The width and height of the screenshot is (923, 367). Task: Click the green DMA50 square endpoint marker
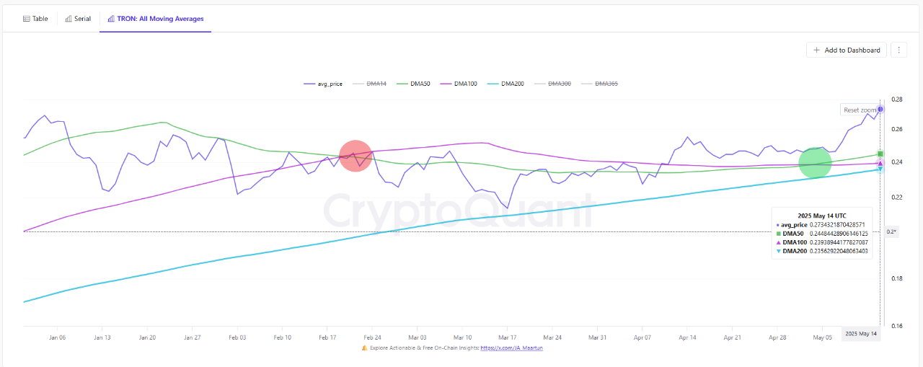tap(880, 154)
